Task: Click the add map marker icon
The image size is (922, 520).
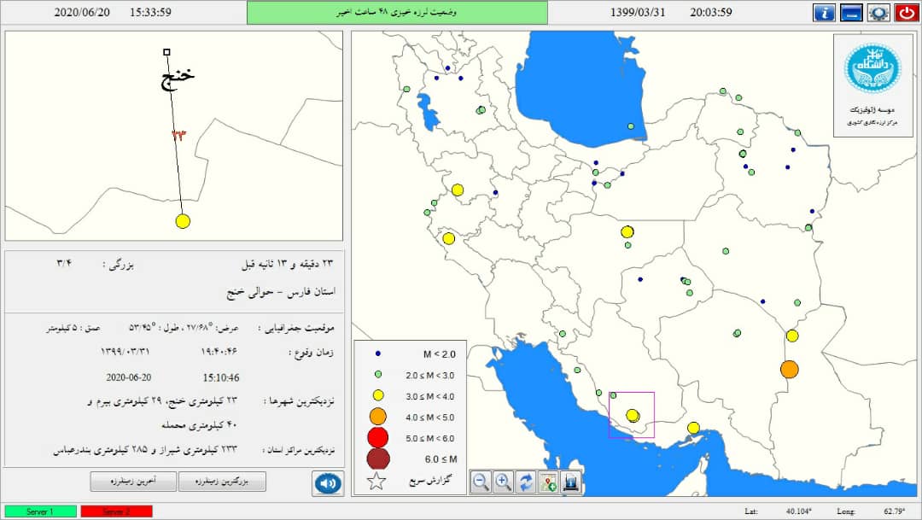Action: pyautogui.click(x=548, y=482)
